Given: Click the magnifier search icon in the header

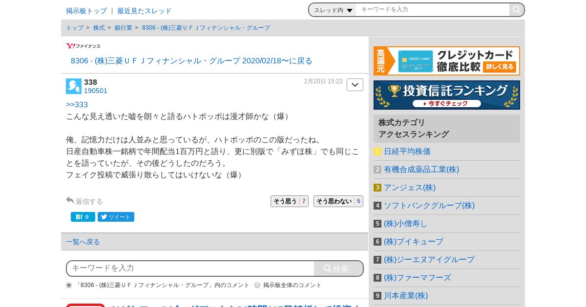Looking at the screenshot, I should pyautogui.click(x=517, y=10).
